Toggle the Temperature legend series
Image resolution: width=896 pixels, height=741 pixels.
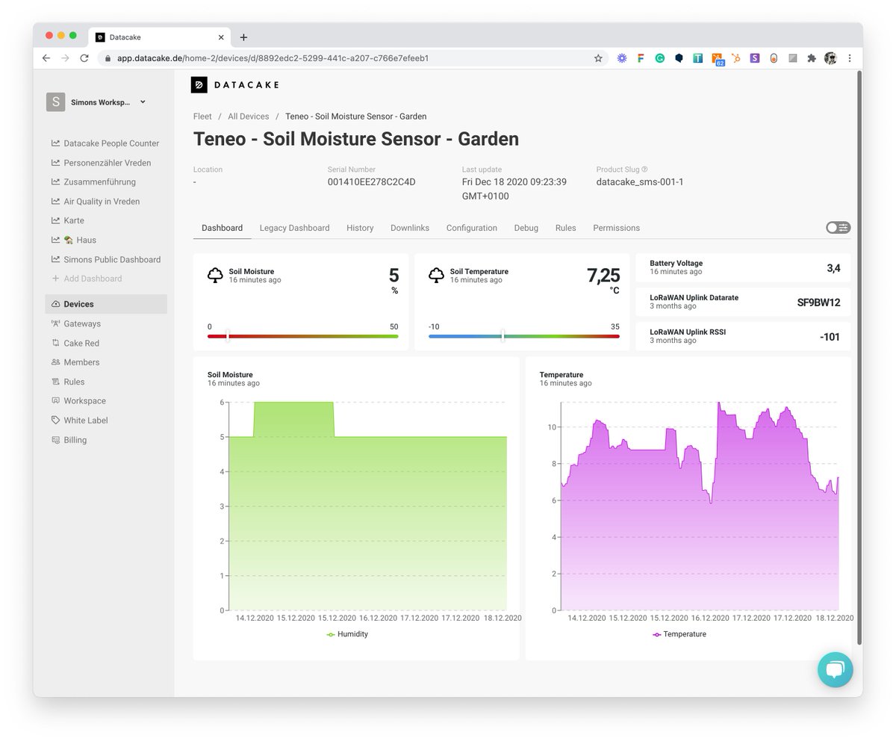pyautogui.click(x=679, y=634)
